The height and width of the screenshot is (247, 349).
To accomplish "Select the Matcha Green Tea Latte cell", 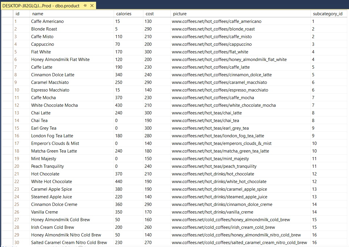I will pos(72,151).
